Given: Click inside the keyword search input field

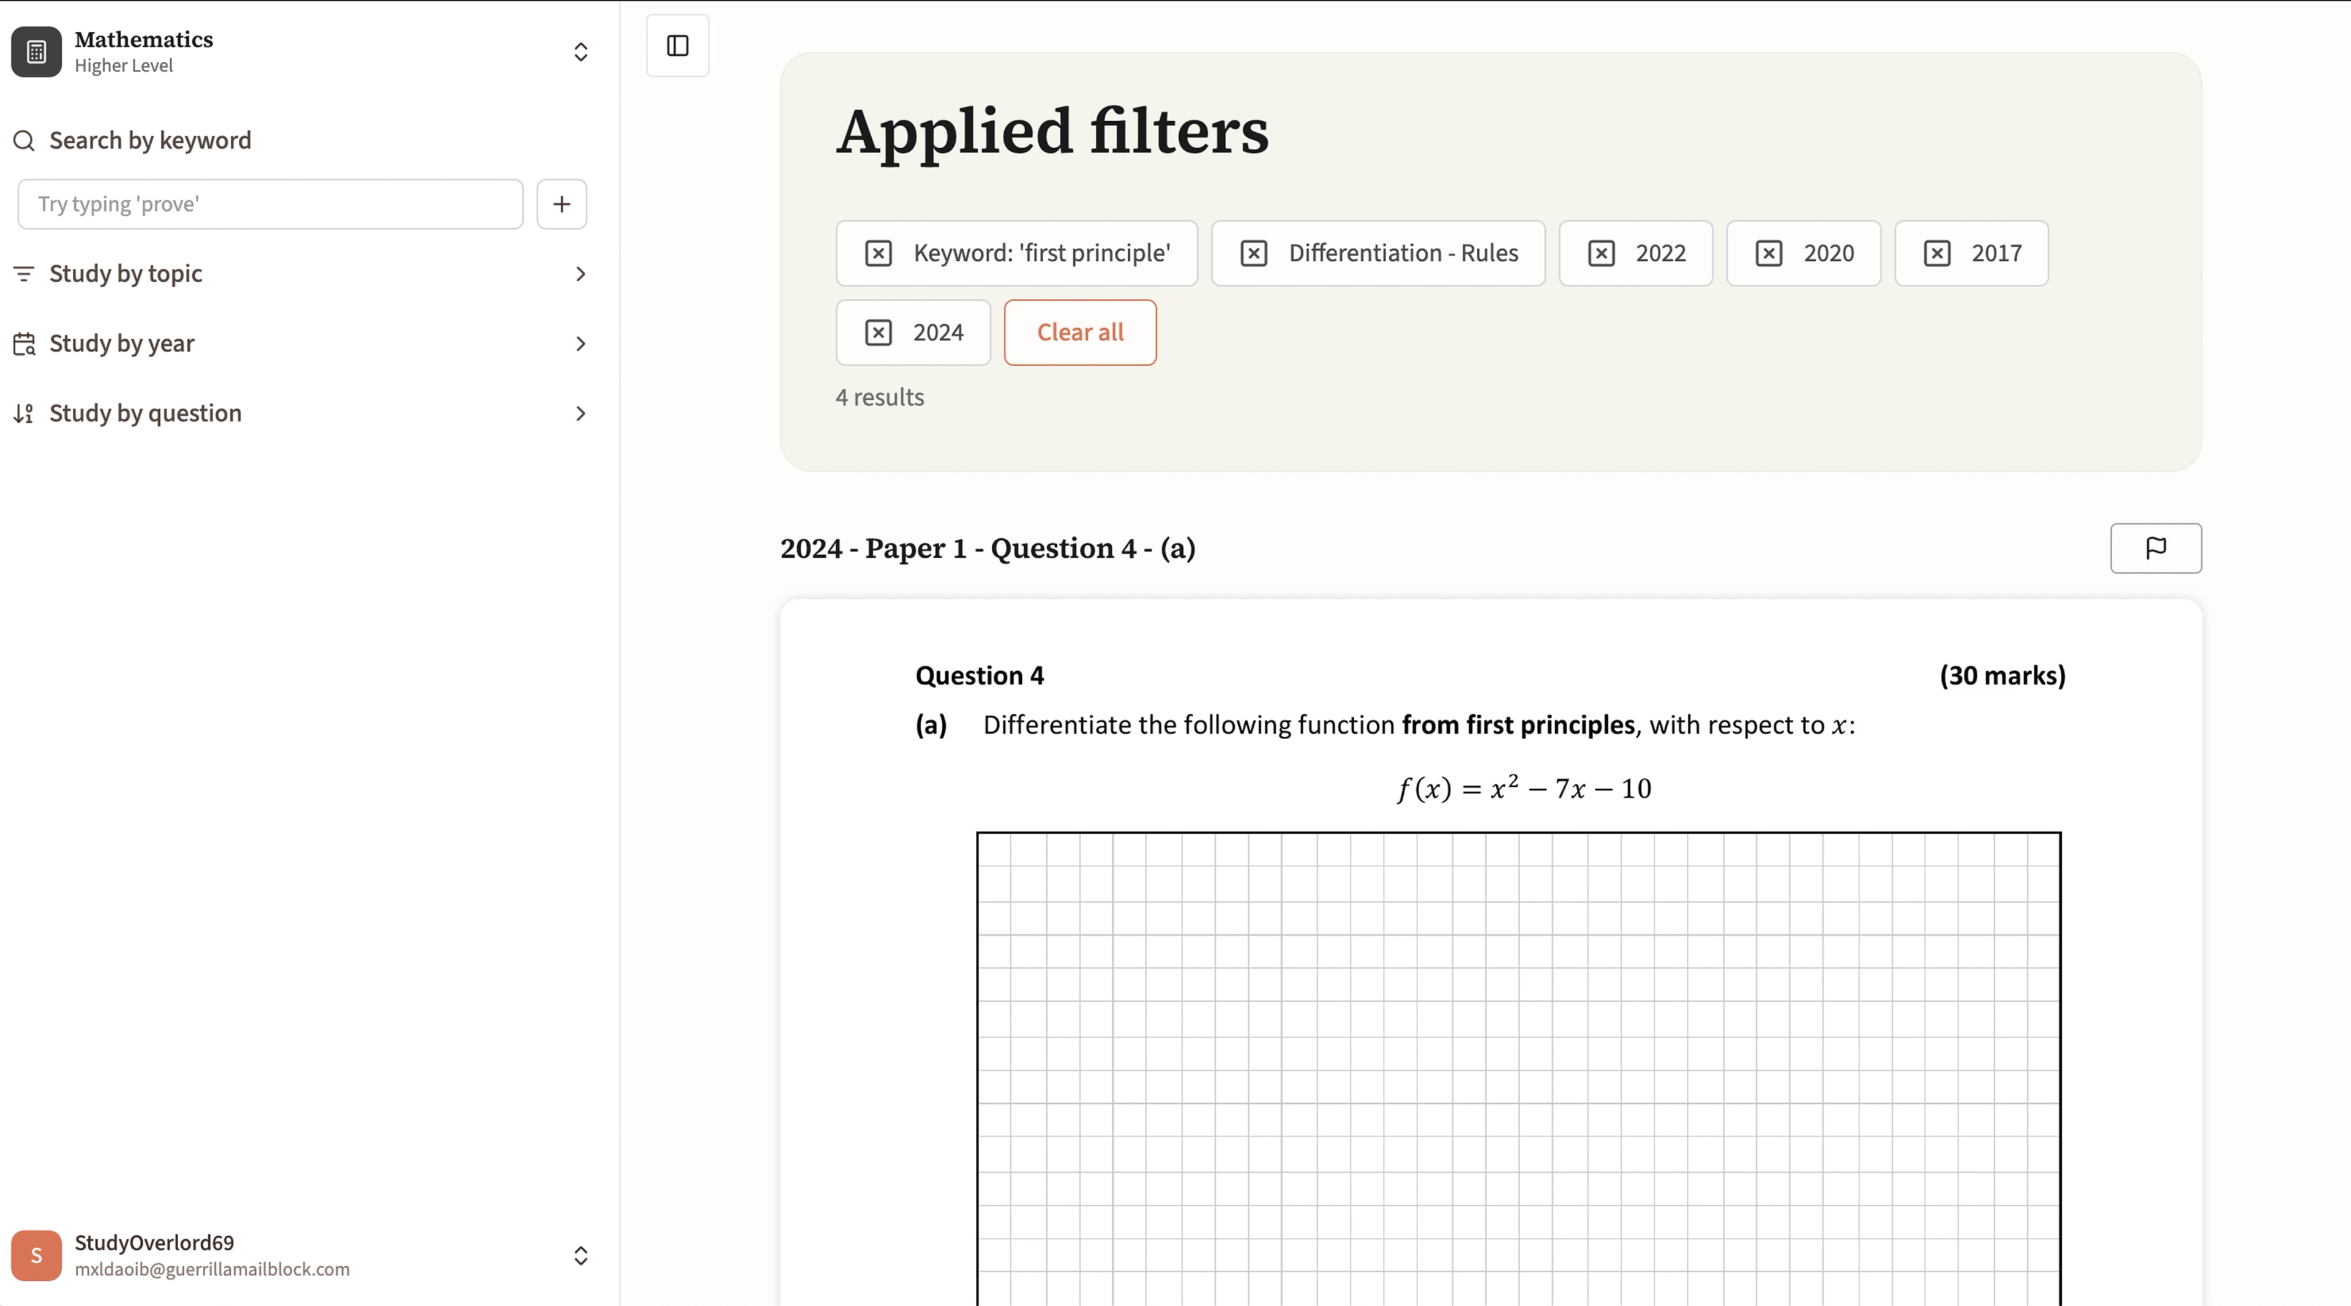Looking at the screenshot, I should [x=269, y=203].
